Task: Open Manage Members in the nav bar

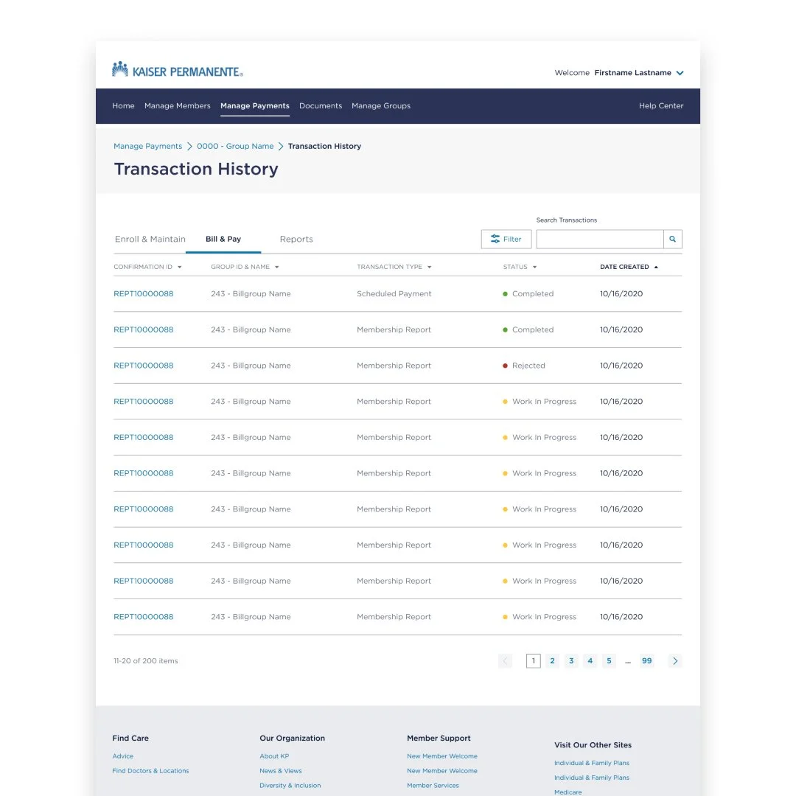Action: (x=177, y=105)
